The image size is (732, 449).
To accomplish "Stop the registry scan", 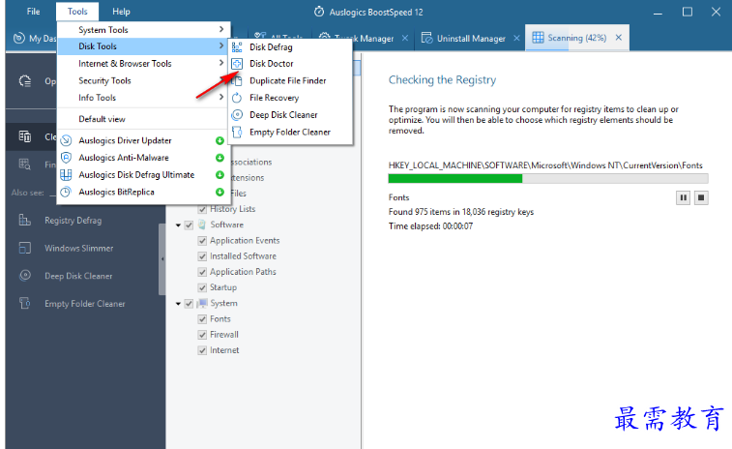I will coord(701,198).
